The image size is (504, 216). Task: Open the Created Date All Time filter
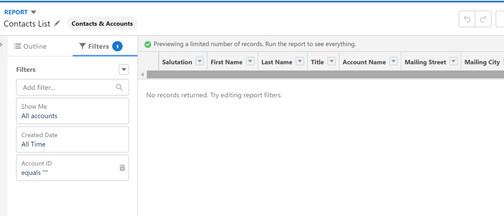(x=72, y=140)
